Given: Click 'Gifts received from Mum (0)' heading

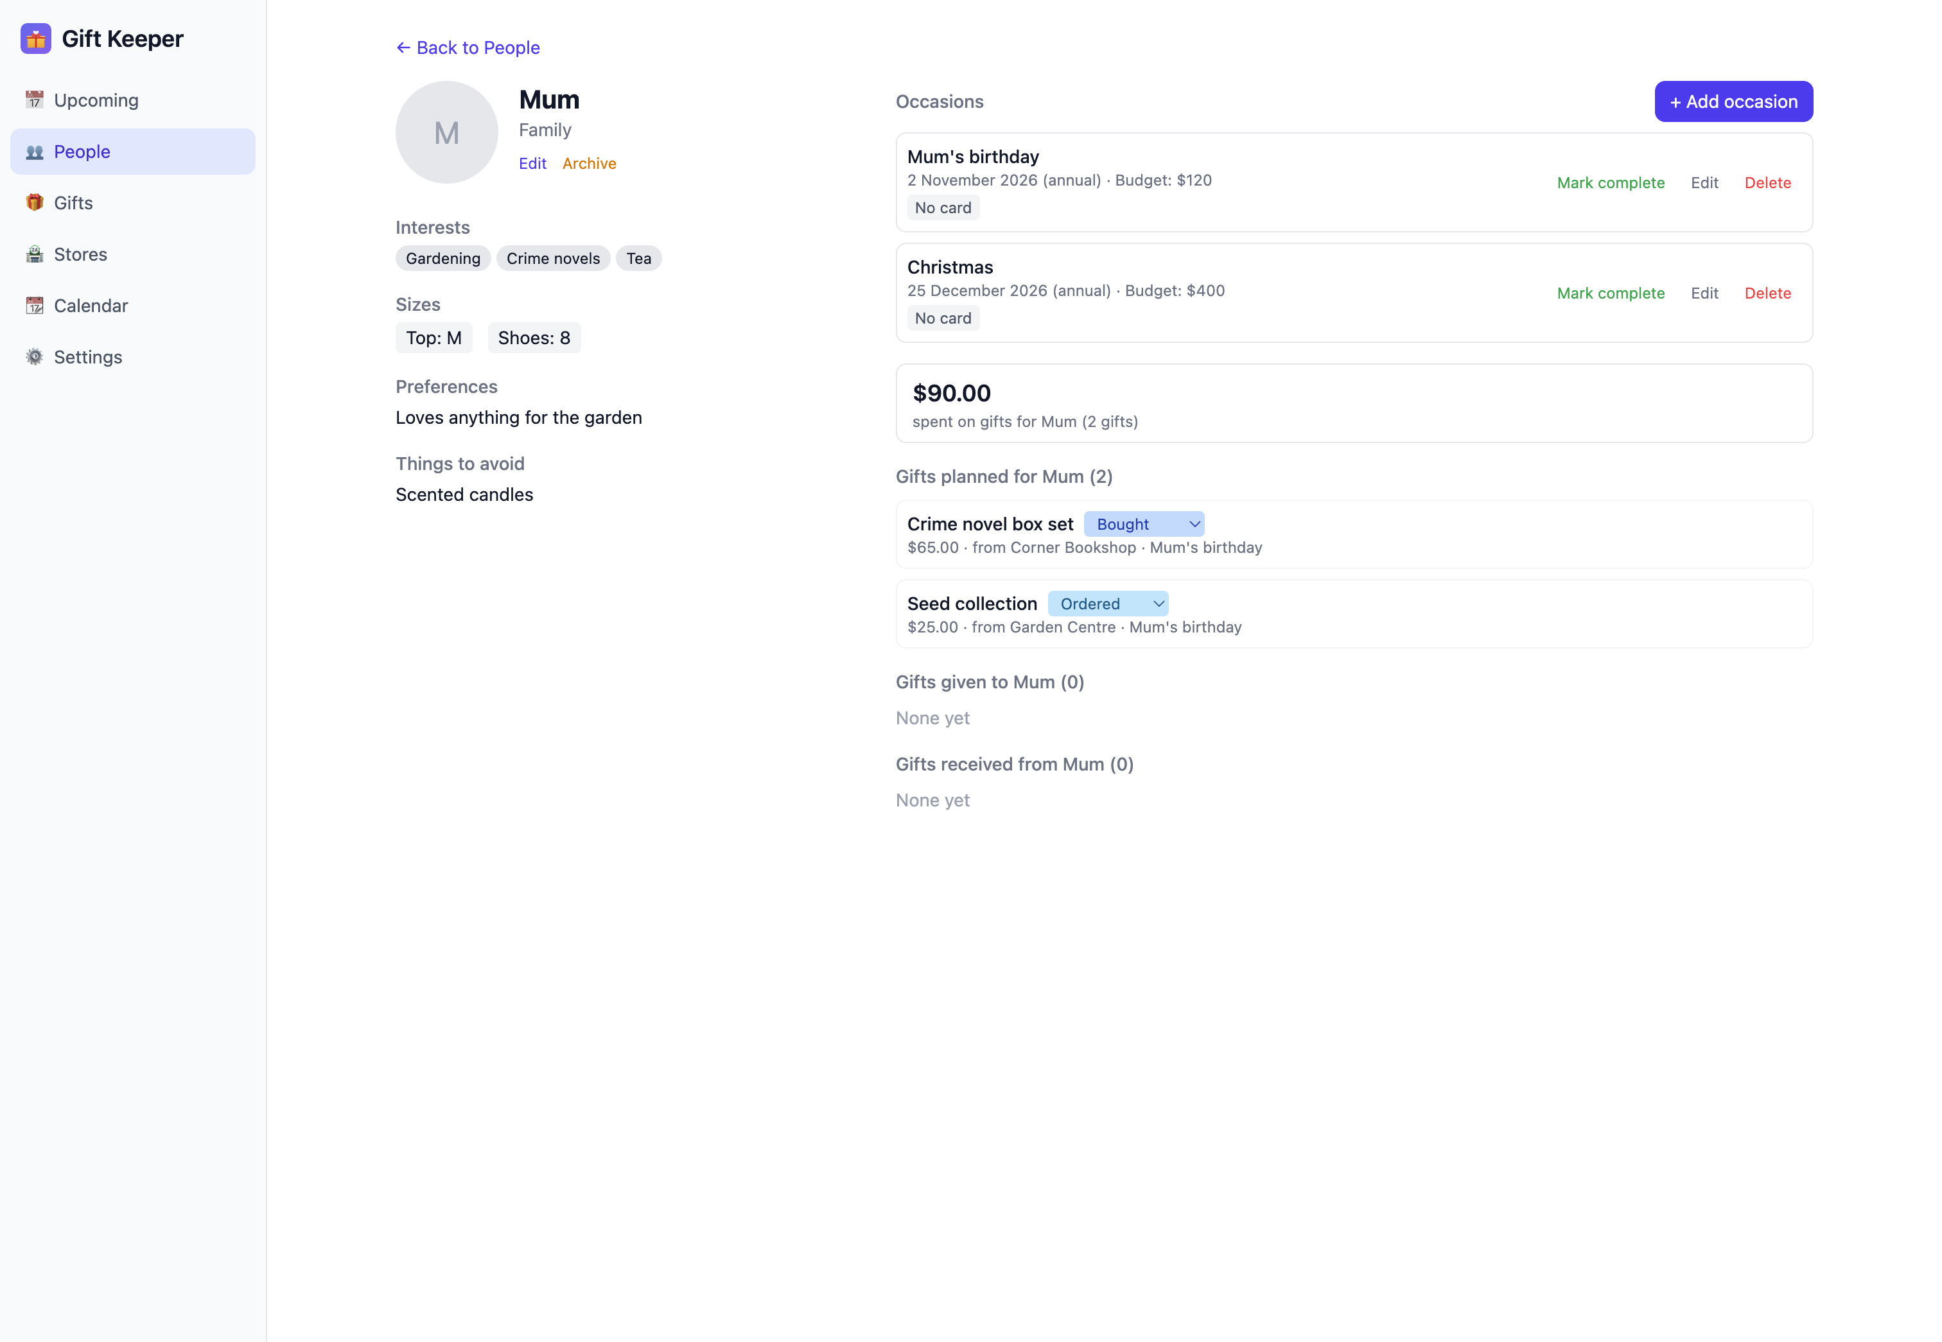Looking at the screenshot, I should 1014,764.
